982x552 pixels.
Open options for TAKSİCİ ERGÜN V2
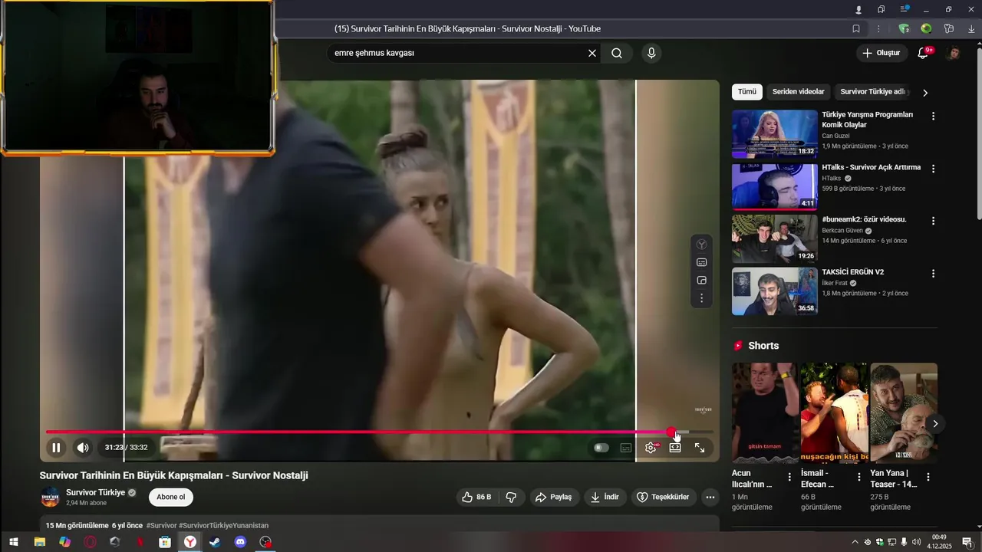point(933,273)
